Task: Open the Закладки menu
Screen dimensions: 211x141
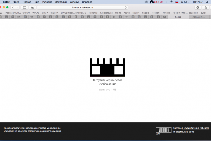Action: coord(61,2)
